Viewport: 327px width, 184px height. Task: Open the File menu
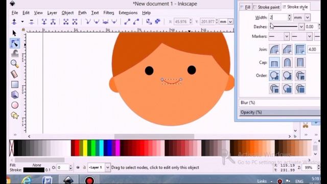coord(15,13)
